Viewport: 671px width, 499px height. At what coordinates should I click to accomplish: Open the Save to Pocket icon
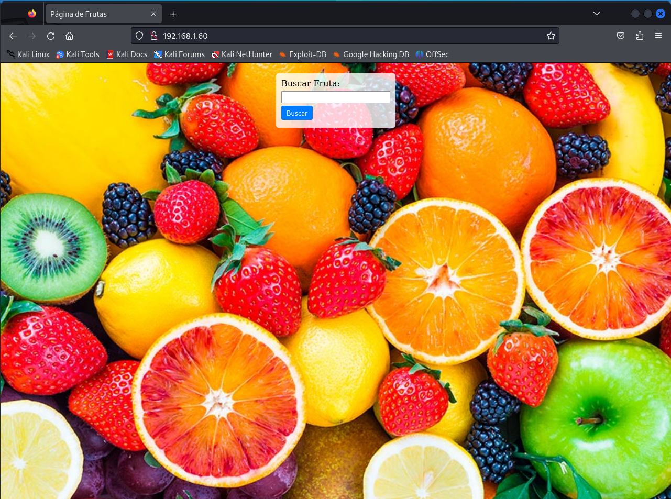coord(621,36)
